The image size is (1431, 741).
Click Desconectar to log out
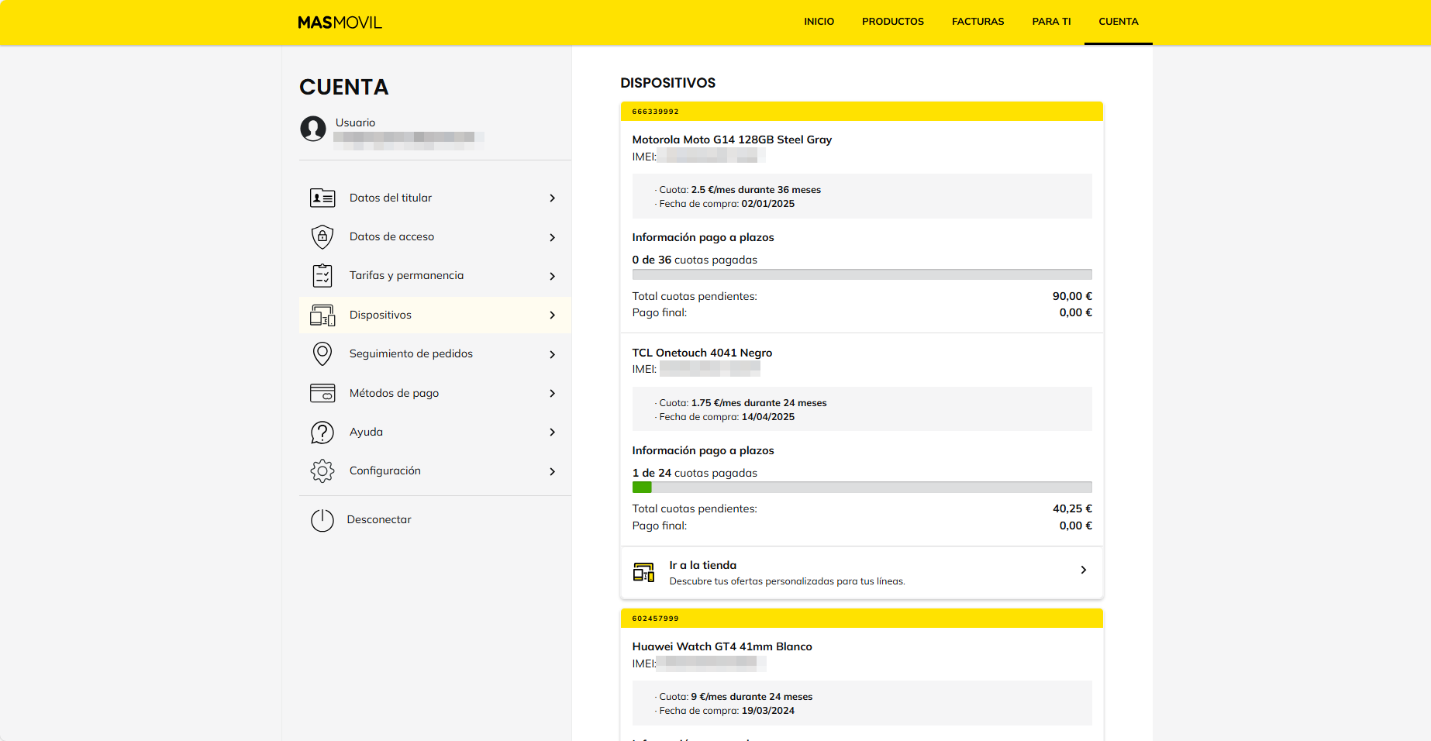(x=379, y=519)
